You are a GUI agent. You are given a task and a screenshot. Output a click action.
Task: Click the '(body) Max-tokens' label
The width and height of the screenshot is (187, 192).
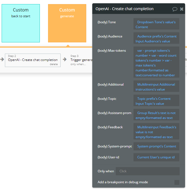tap(112, 51)
